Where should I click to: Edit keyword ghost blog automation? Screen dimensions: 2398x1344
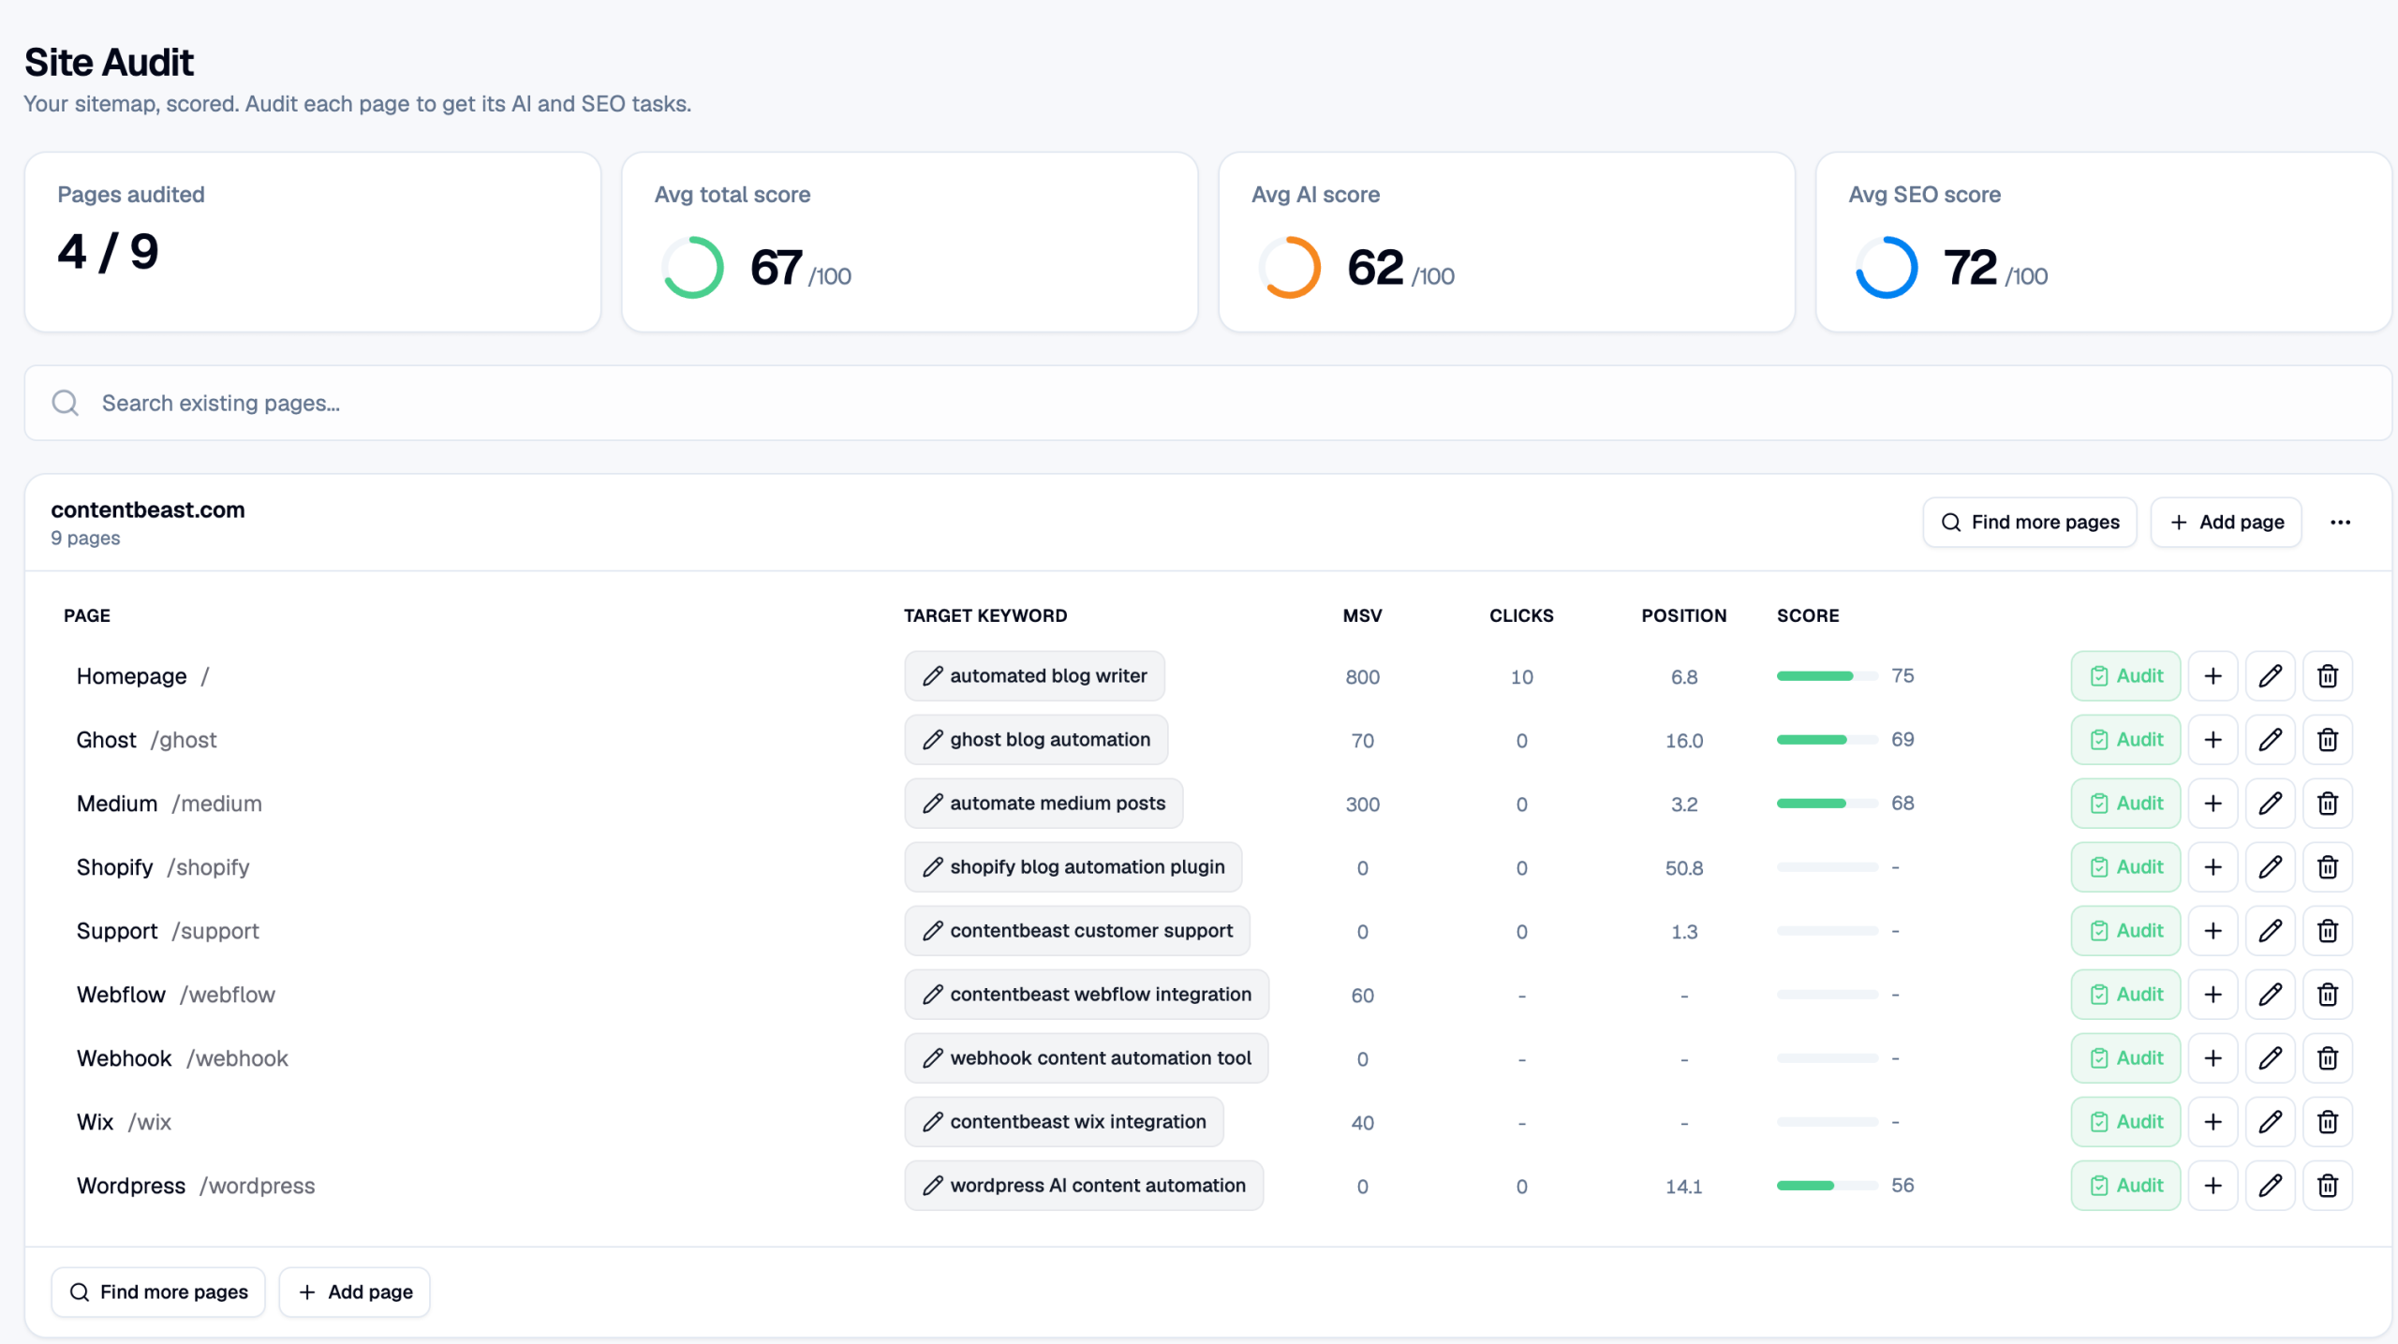(x=1036, y=740)
